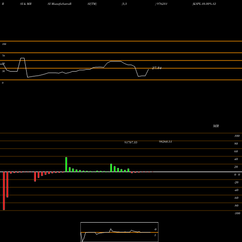The image size is (242, 242).
Task: Open the mini overview chart at bottom
Action: [120, 232]
